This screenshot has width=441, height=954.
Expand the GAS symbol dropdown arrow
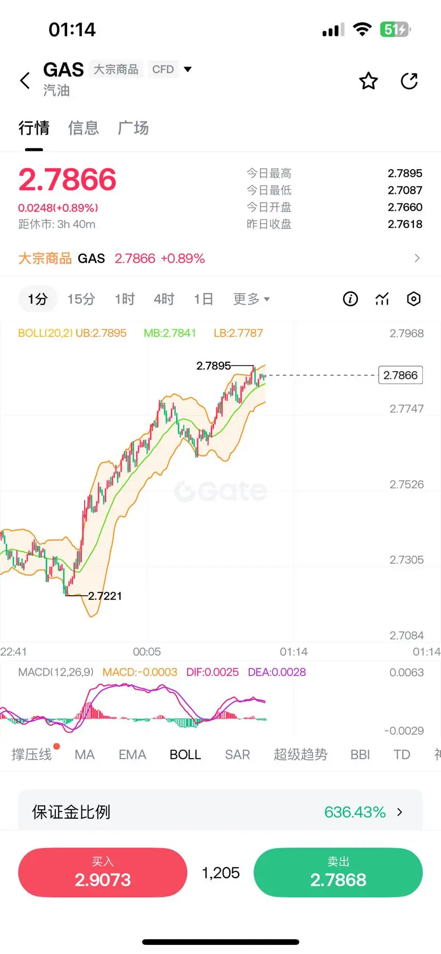pos(187,69)
